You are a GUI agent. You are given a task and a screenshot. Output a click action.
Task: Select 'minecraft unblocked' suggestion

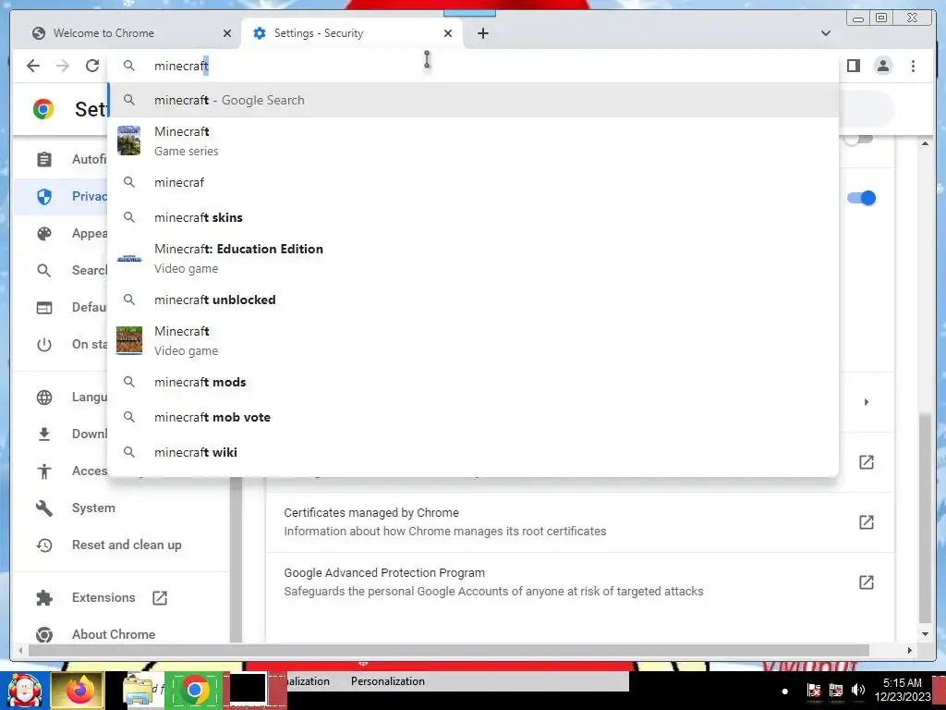click(473, 300)
